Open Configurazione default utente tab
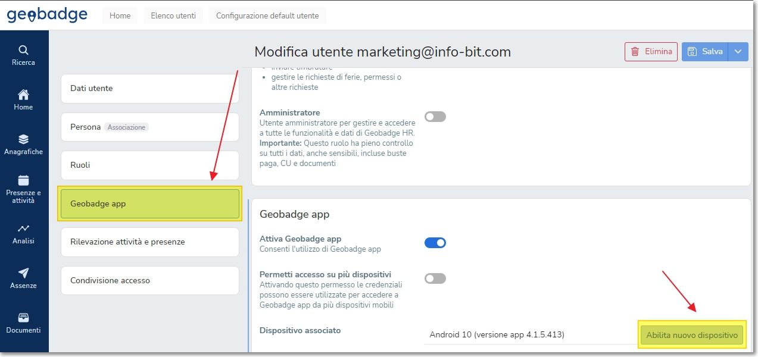 click(267, 15)
